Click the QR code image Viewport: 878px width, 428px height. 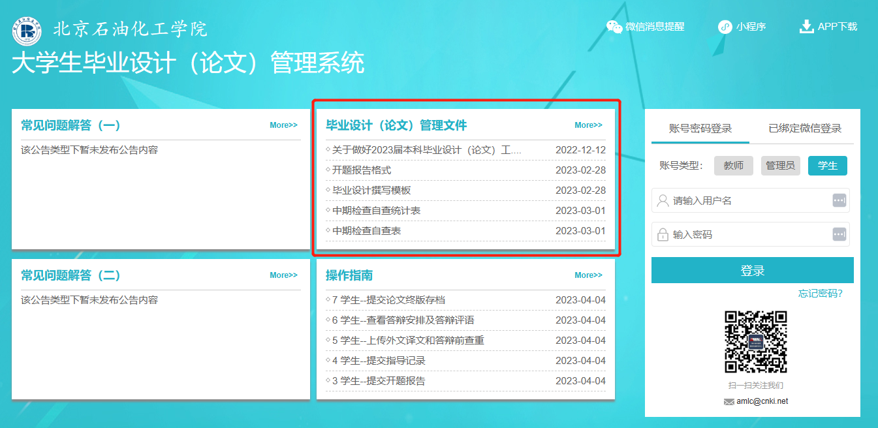(x=755, y=342)
